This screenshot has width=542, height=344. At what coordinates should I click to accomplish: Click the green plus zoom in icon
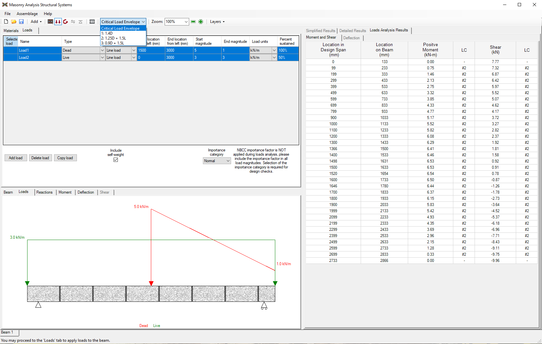click(x=201, y=22)
